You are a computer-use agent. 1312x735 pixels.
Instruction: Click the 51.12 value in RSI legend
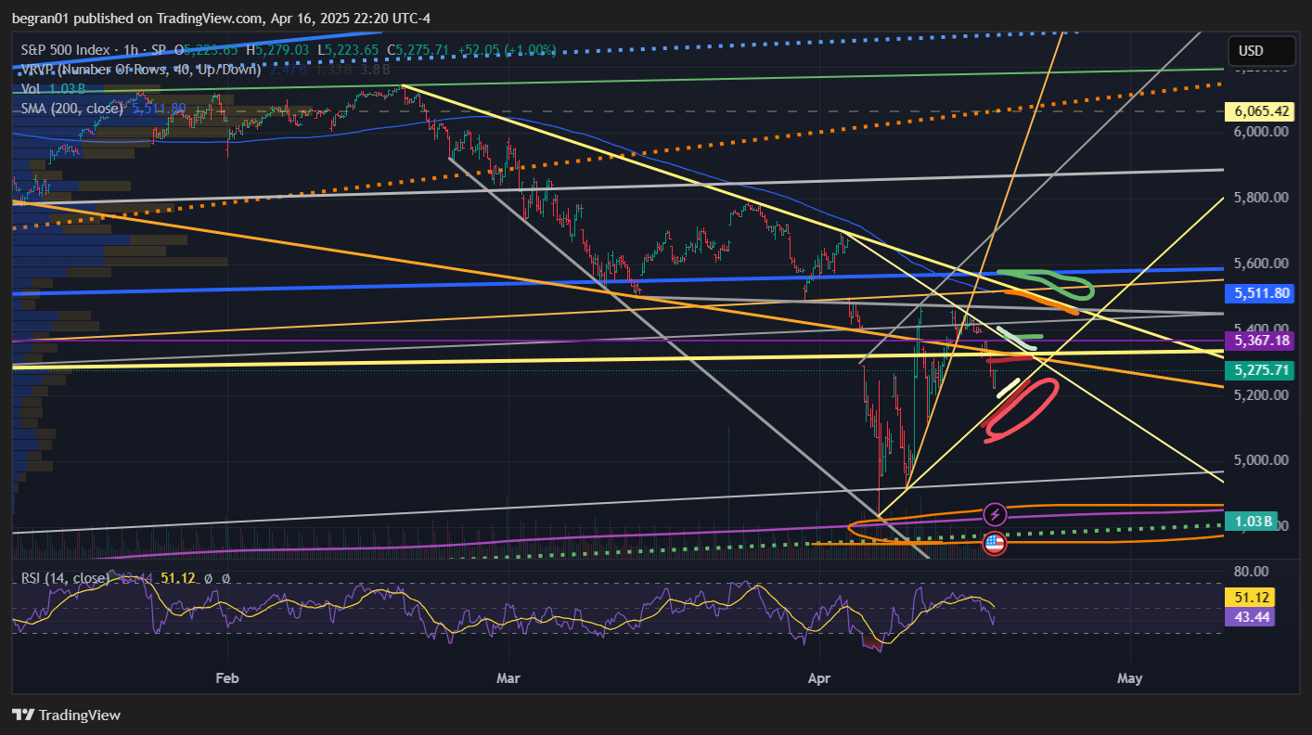coord(176,578)
